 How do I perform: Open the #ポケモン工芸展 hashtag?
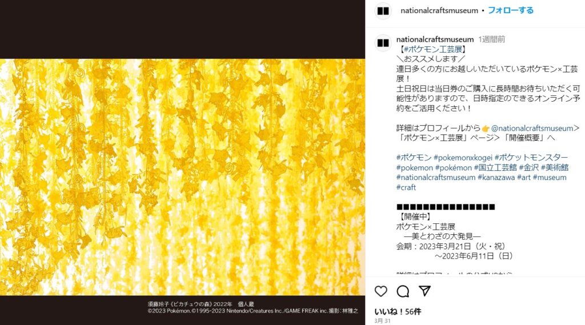click(x=433, y=49)
